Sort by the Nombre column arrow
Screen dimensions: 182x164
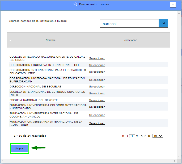[10, 40]
